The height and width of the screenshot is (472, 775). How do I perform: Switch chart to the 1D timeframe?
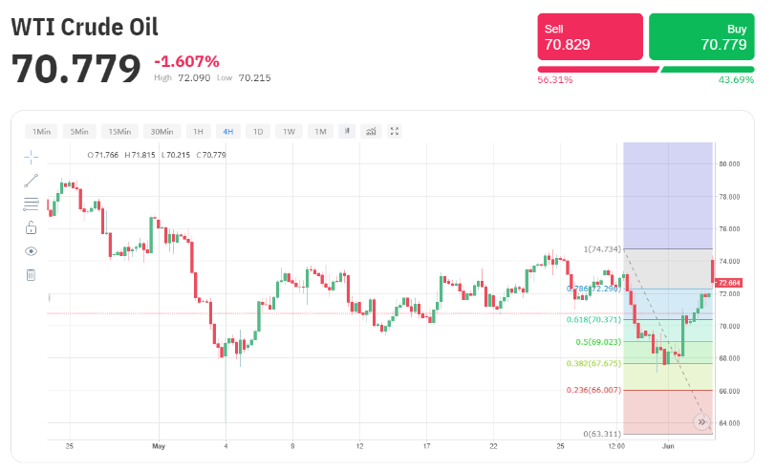point(257,131)
